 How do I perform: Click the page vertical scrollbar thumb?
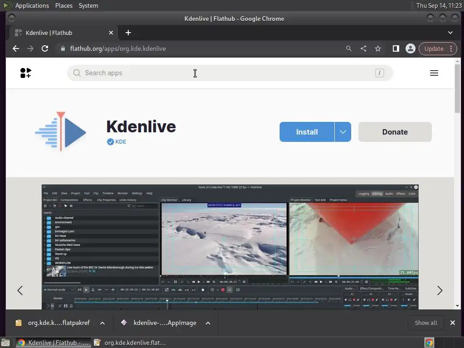458,88
